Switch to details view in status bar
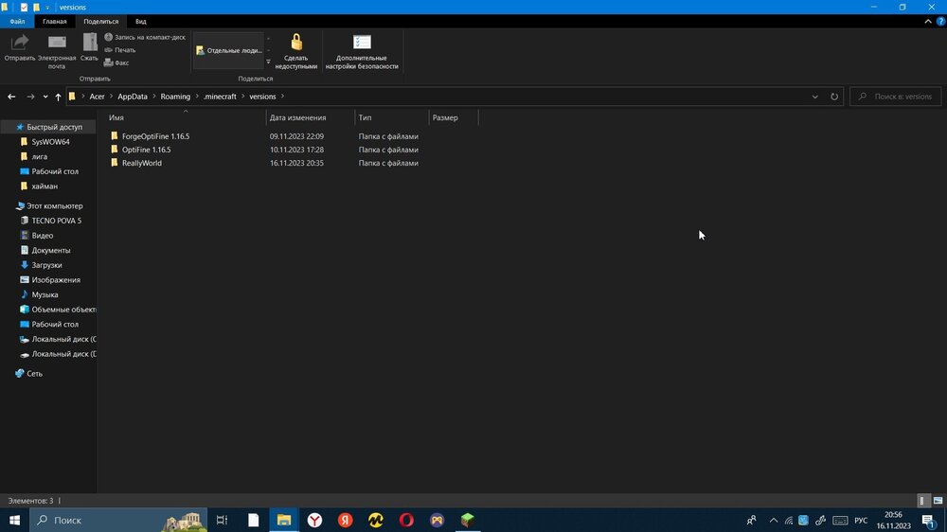Screen dimensions: 947x532 pyautogui.click(x=922, y=501)
